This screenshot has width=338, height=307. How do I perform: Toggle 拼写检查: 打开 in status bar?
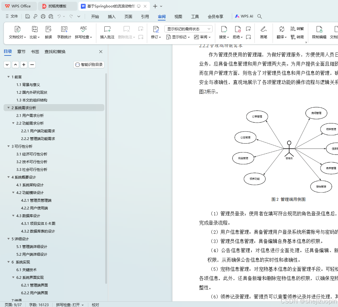70,305
